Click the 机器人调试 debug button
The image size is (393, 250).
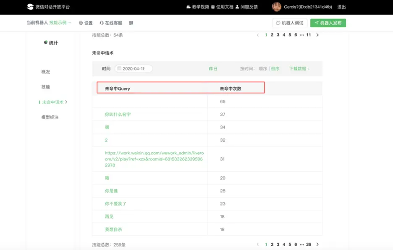pos(290,23)
